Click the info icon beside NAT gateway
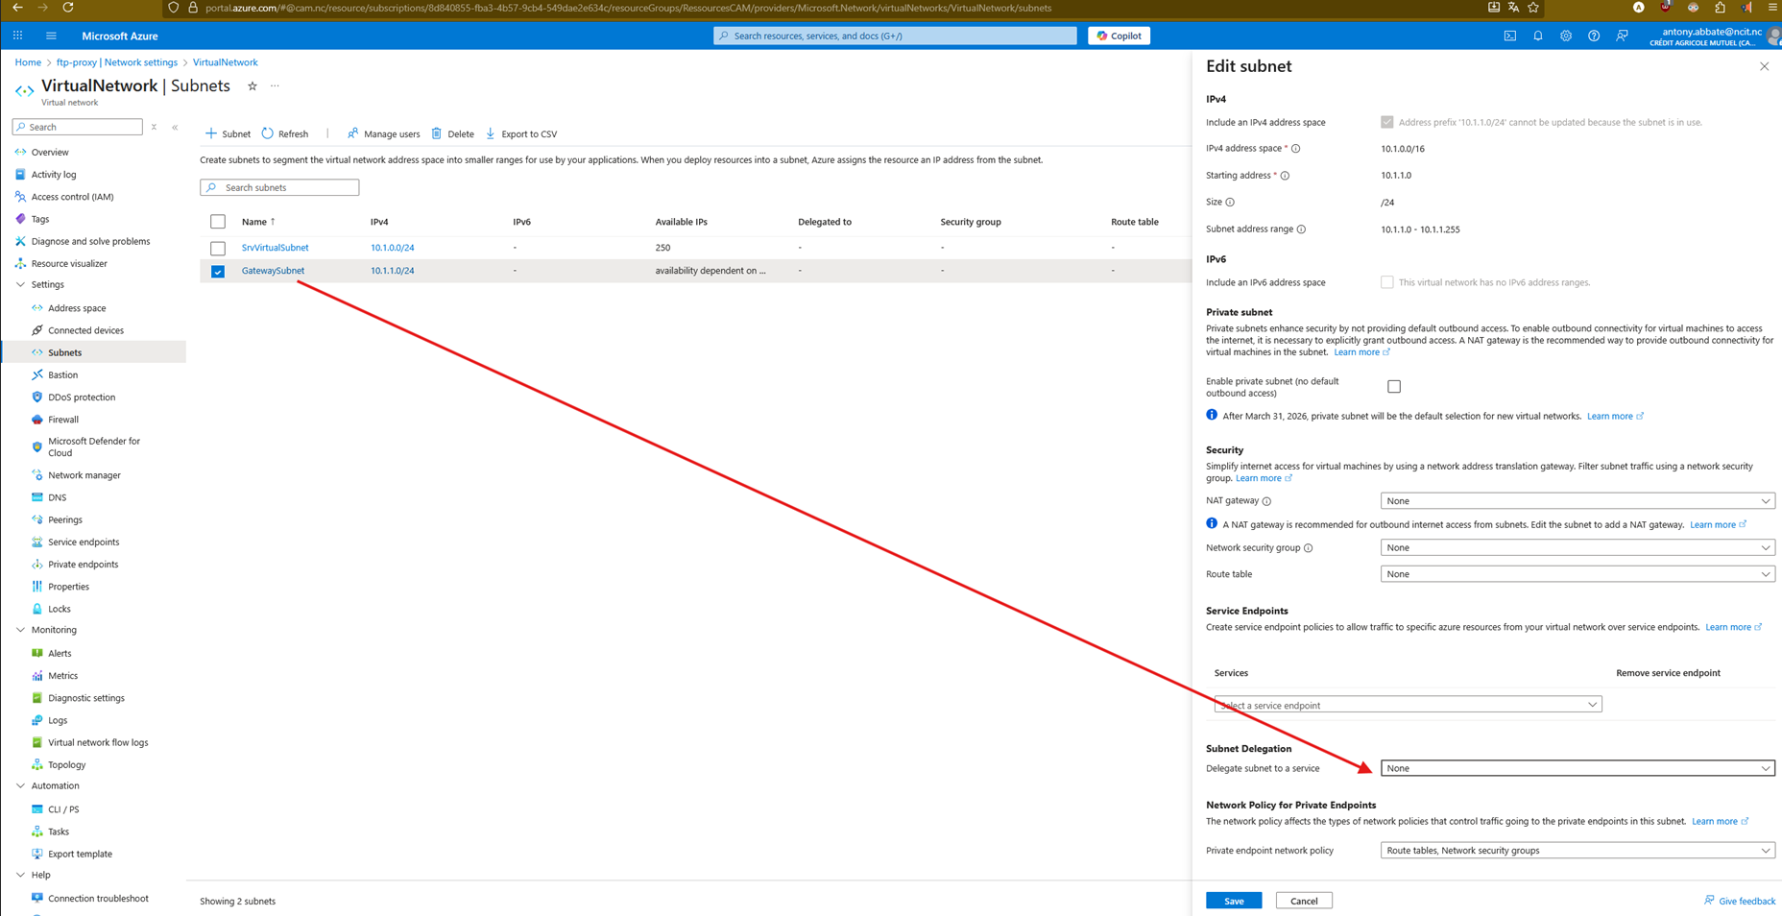Screen dimensions: 1782x916 point(1267,501)
